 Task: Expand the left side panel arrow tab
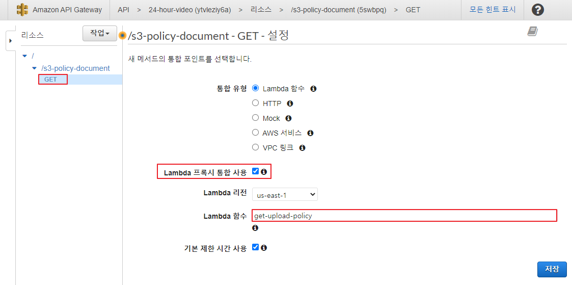coord(11,41)
